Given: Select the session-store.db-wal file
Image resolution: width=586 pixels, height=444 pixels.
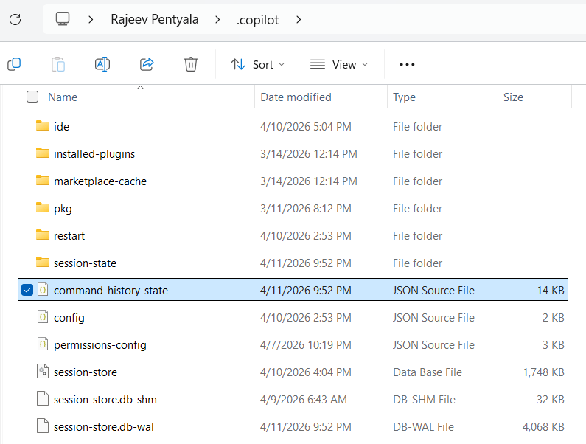Looking at the screenshot, I should (103, 426).
